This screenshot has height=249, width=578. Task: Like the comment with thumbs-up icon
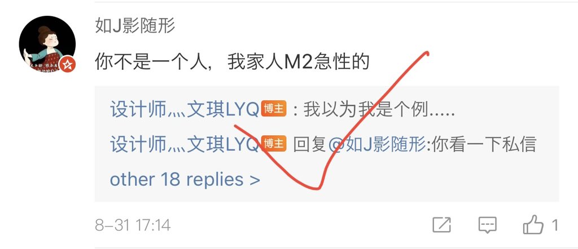(x=533, y=224)
